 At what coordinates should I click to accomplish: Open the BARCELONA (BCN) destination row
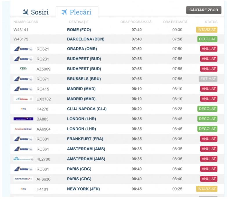pos(86,39)
